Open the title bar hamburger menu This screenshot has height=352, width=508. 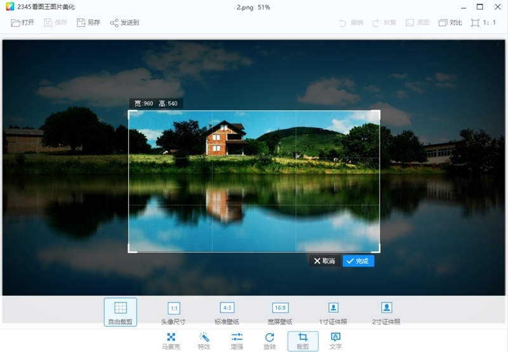point(441,7)
